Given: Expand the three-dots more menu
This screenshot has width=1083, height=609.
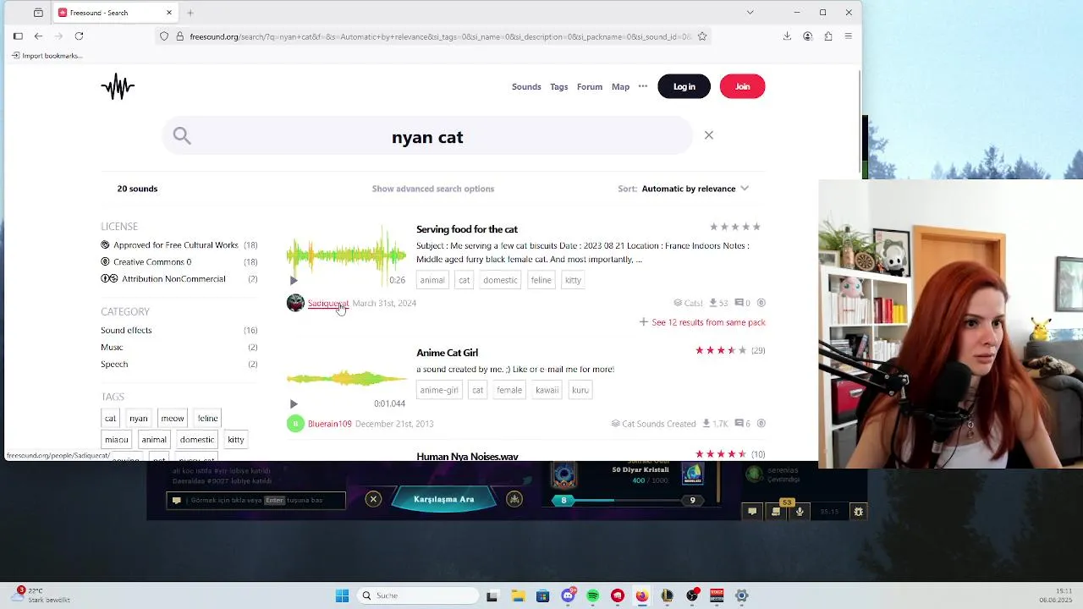Looking at the screenshot, I should coord(643,86).
